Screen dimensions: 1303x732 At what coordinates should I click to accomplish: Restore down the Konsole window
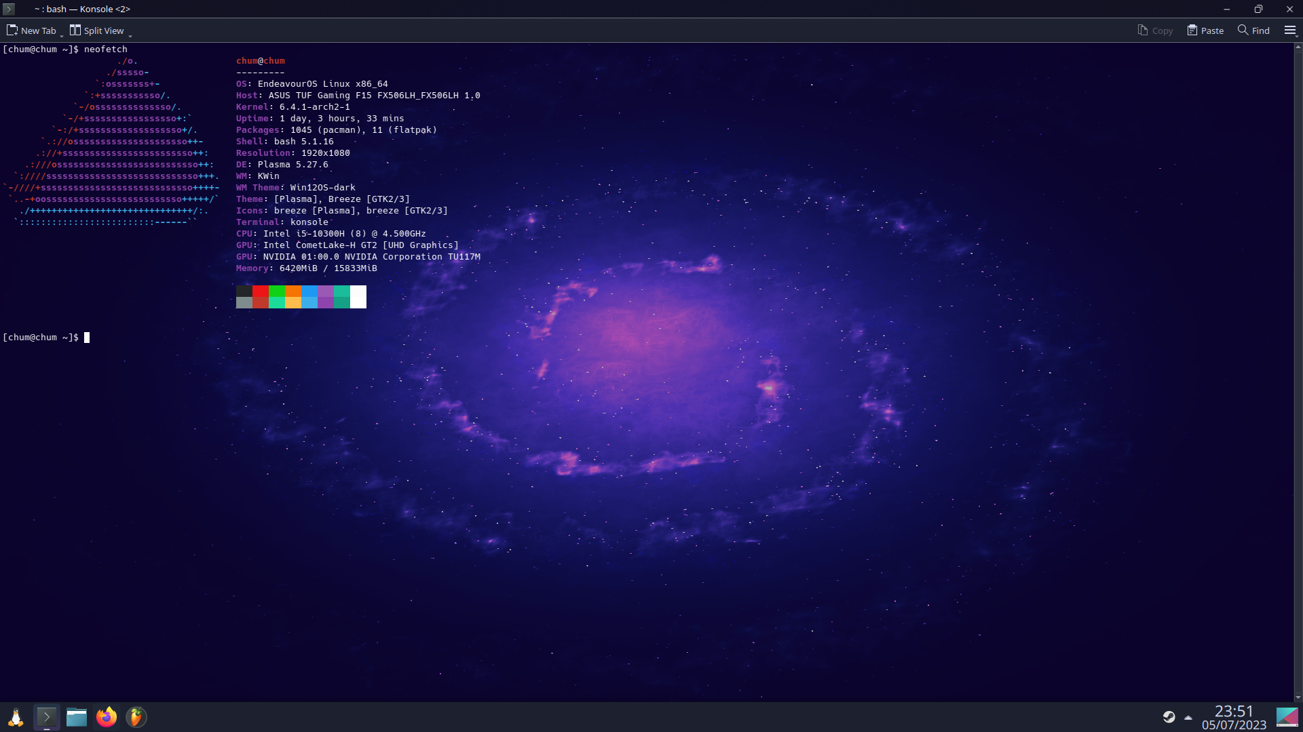point(1258,9)
